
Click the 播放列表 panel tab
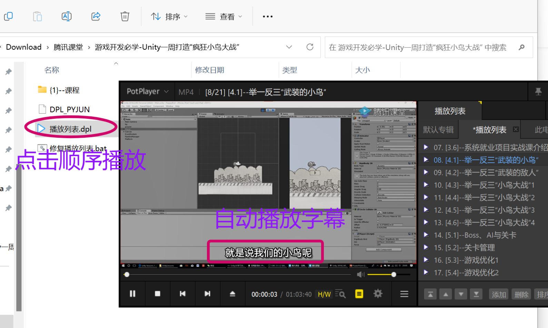point(450,111)
